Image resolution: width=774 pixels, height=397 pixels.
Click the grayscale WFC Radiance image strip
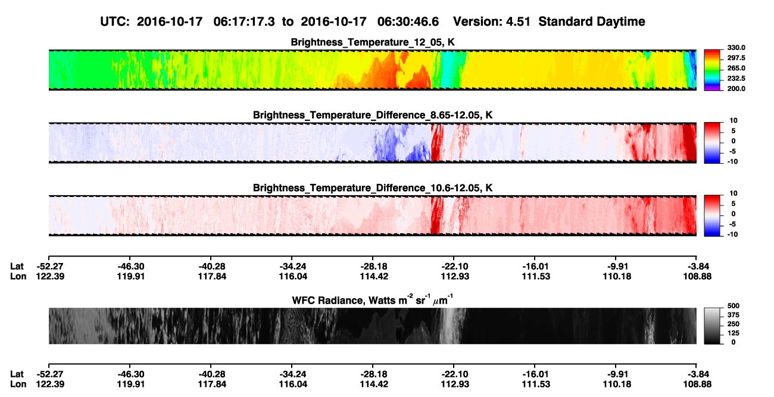pos(372,326)
